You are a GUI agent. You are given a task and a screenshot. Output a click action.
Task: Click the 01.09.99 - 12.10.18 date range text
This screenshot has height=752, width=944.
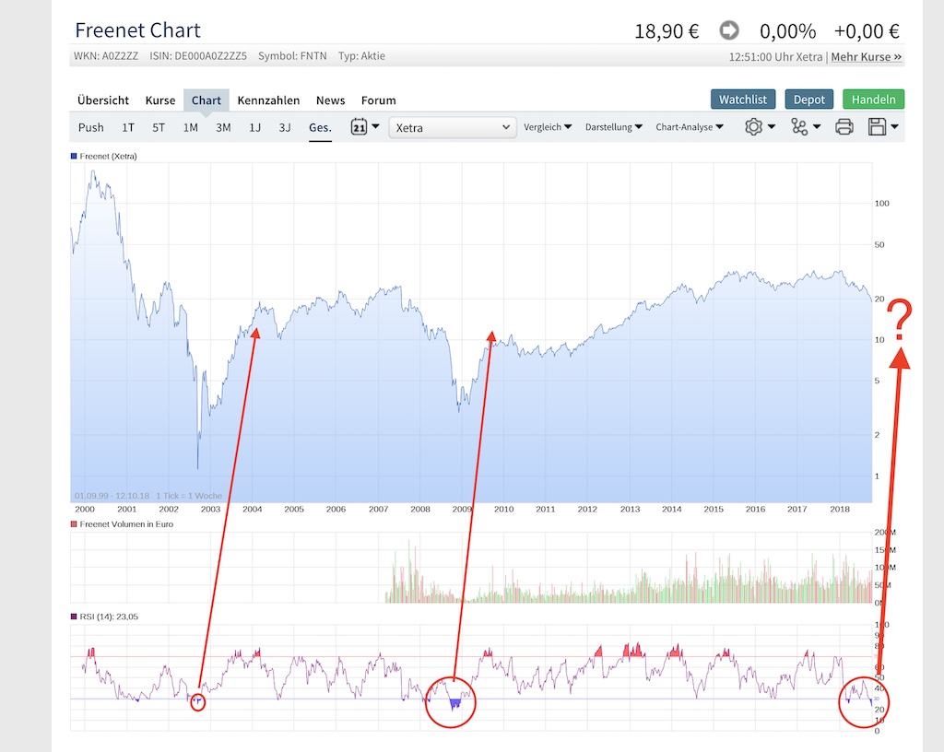click(x=112, y=496)
